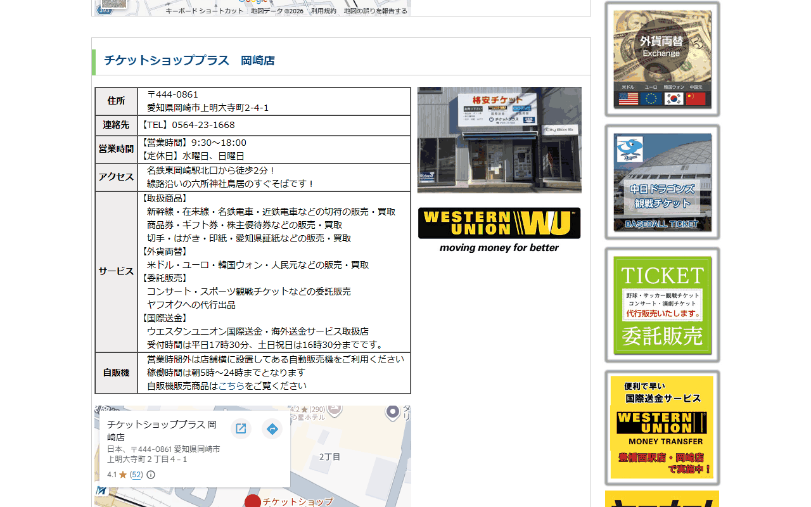Click the map card title チケットショッププラス 岡崎店
The image size is (811, 507).
(162, 431)
